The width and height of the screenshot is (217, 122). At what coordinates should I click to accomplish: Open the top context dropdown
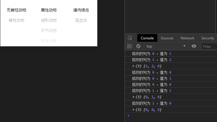pos(166,46)
